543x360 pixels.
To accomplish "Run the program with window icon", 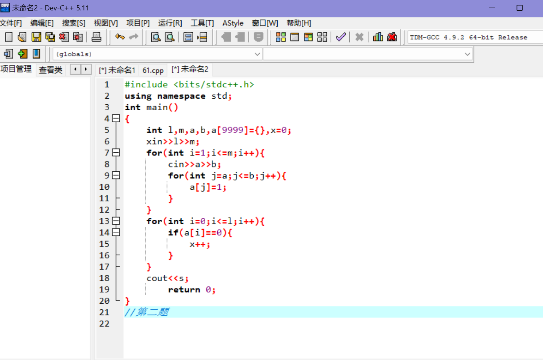I will [295, 37].
